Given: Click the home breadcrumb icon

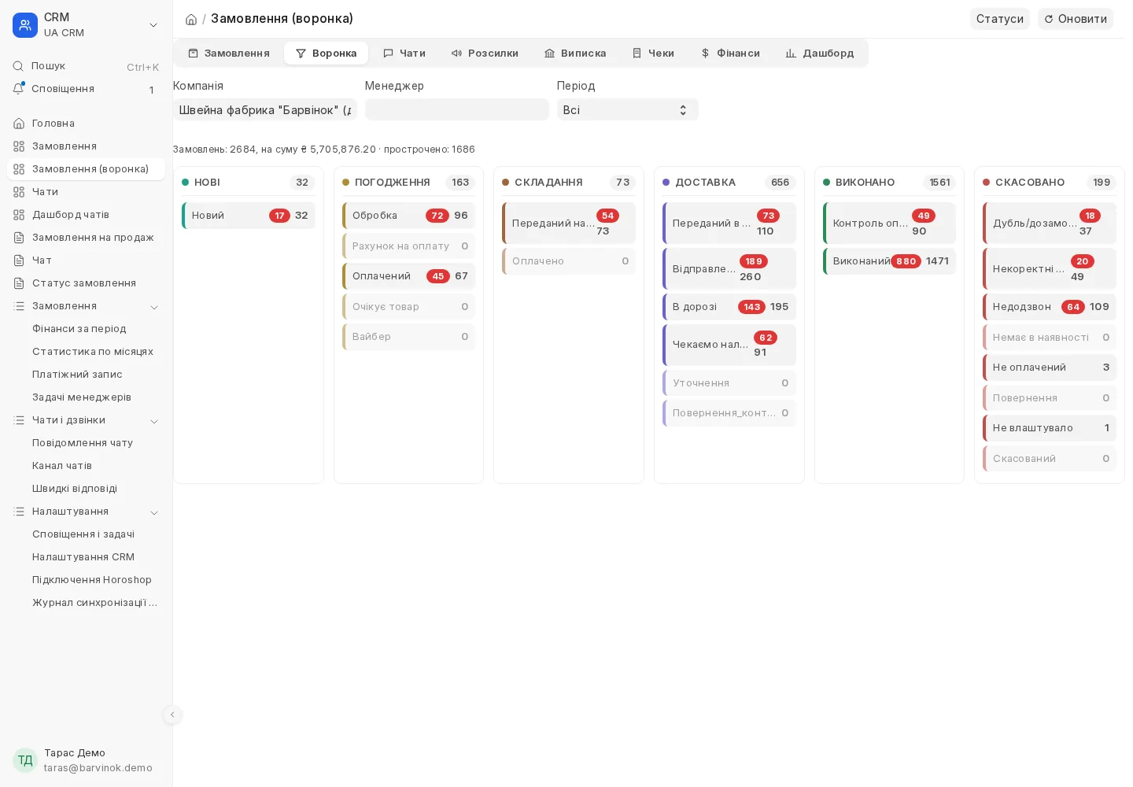Looking at the screenshot, I should [191, 19].
